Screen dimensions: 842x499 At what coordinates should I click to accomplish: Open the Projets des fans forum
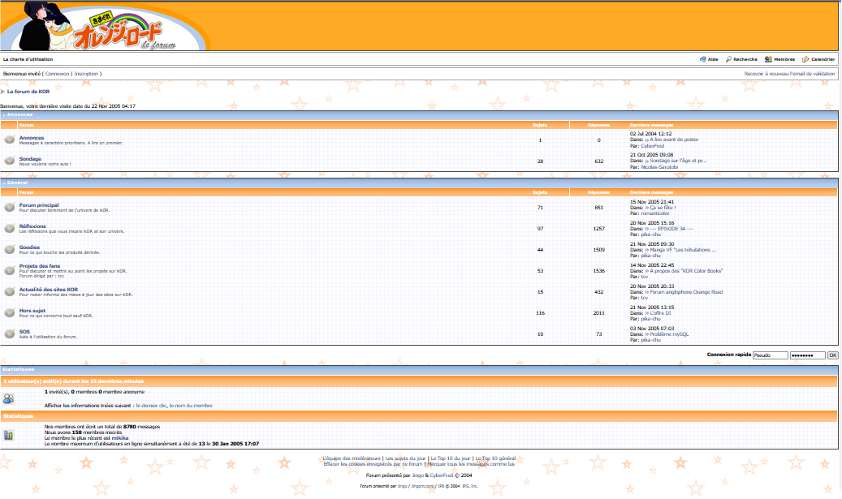[x=40, y=266]
